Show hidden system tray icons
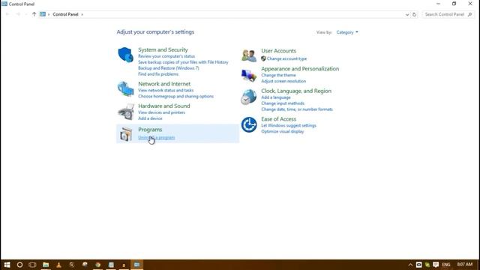The image size is (480, 270). [x=410, y=265]
